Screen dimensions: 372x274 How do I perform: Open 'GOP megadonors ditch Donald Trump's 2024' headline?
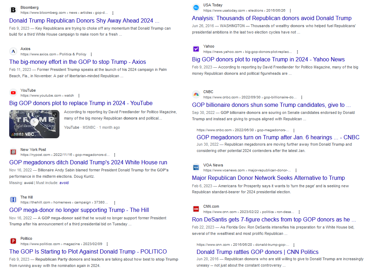pyautogui.click(x=88, y=162)
